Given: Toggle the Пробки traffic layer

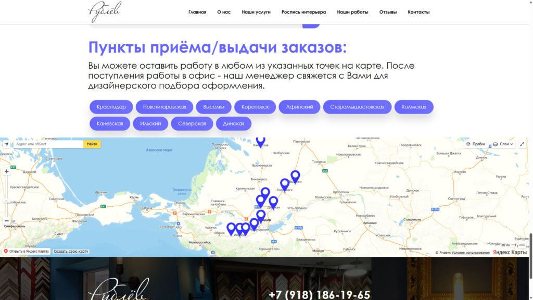Looking at the screenshot, I should tap(476, 144).
